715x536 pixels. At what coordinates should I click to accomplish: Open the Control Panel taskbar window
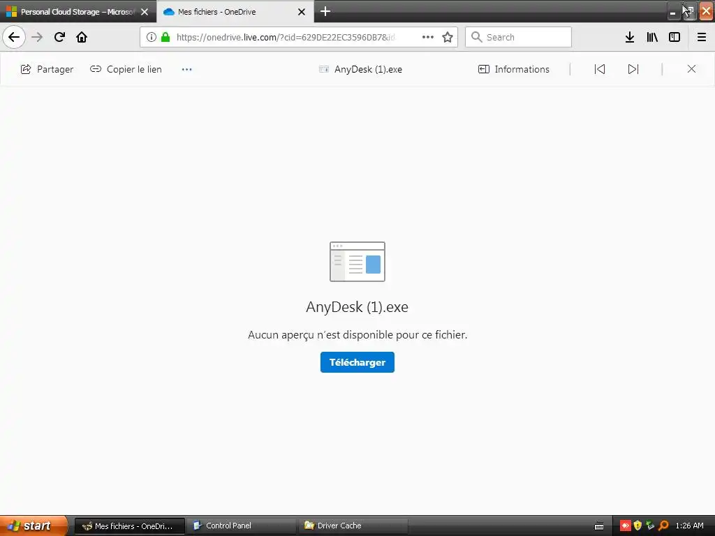[241, 526]
